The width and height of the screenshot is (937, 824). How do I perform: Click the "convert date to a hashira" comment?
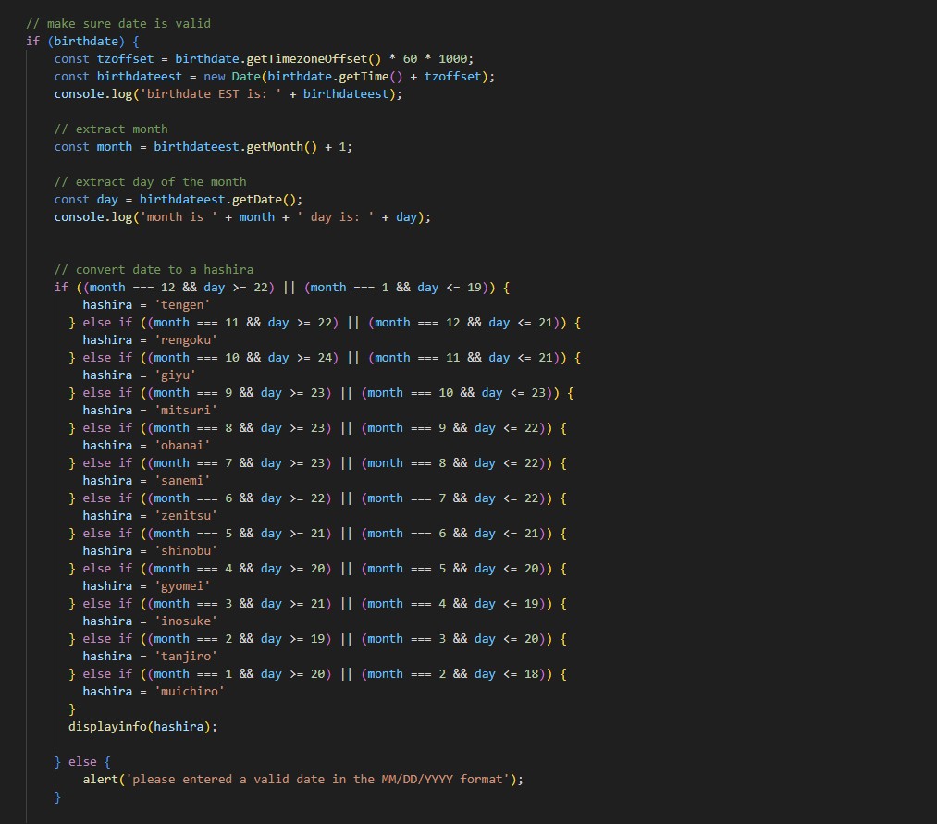click(154, 269)
